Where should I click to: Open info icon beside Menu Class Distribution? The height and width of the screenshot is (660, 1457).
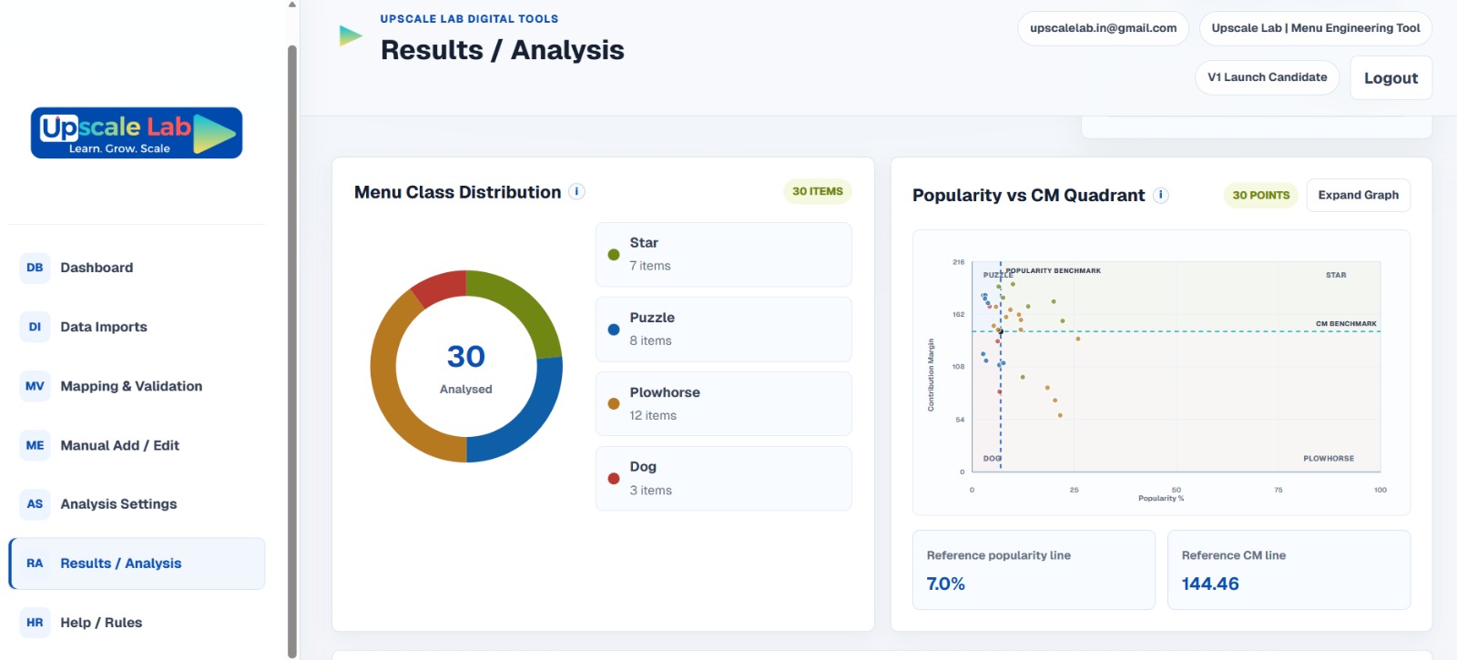[576, 191]
